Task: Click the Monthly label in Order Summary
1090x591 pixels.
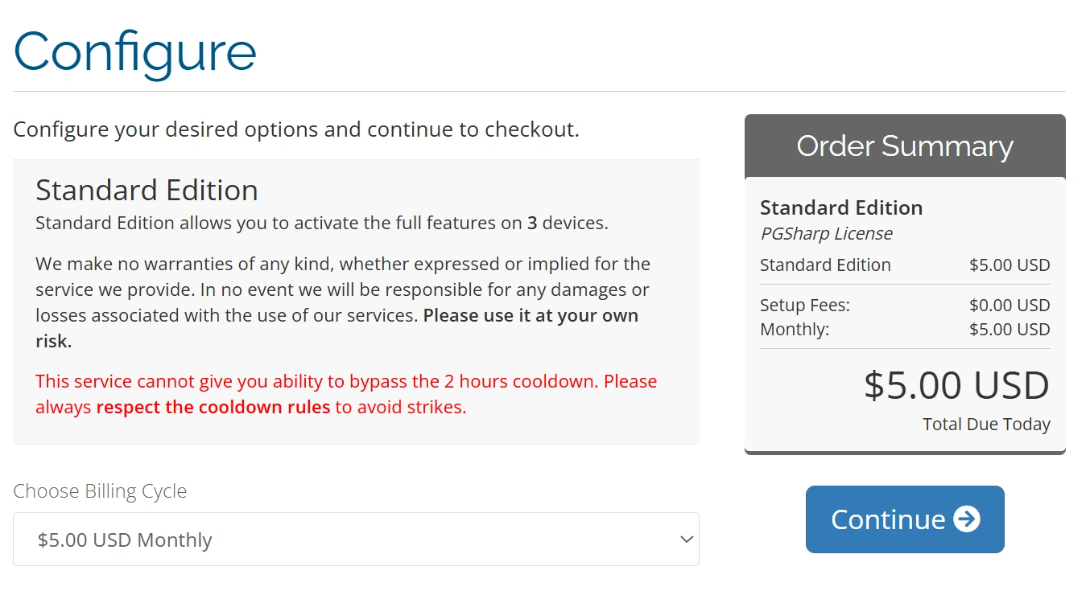Action: [795, 330]
